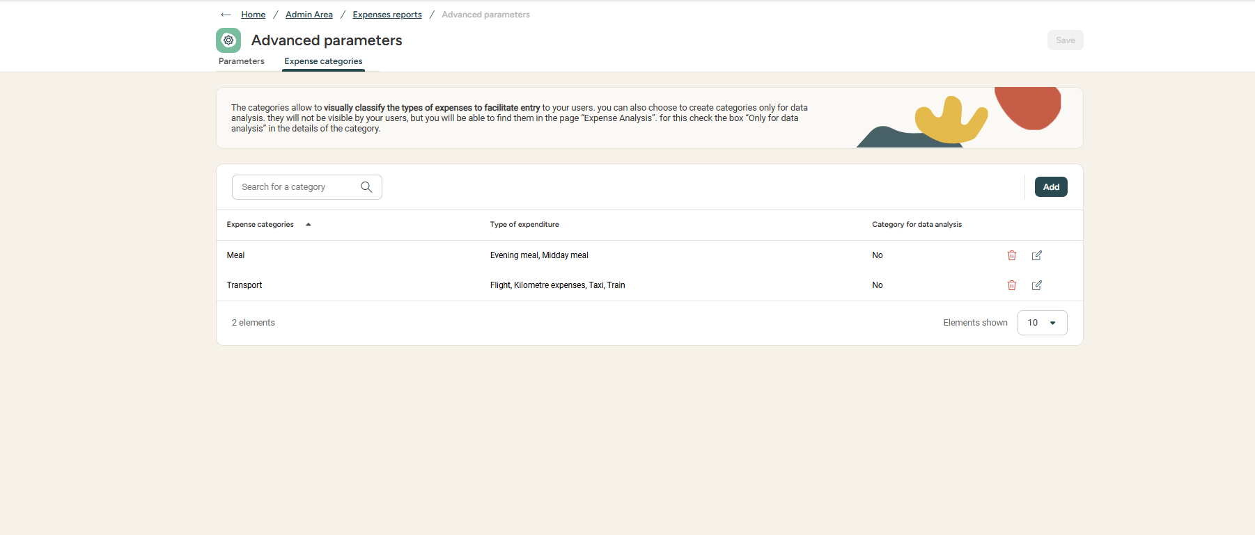Delete the Transport category
The width and height of the screenshot is (1255, 535).
(1011, 285)
